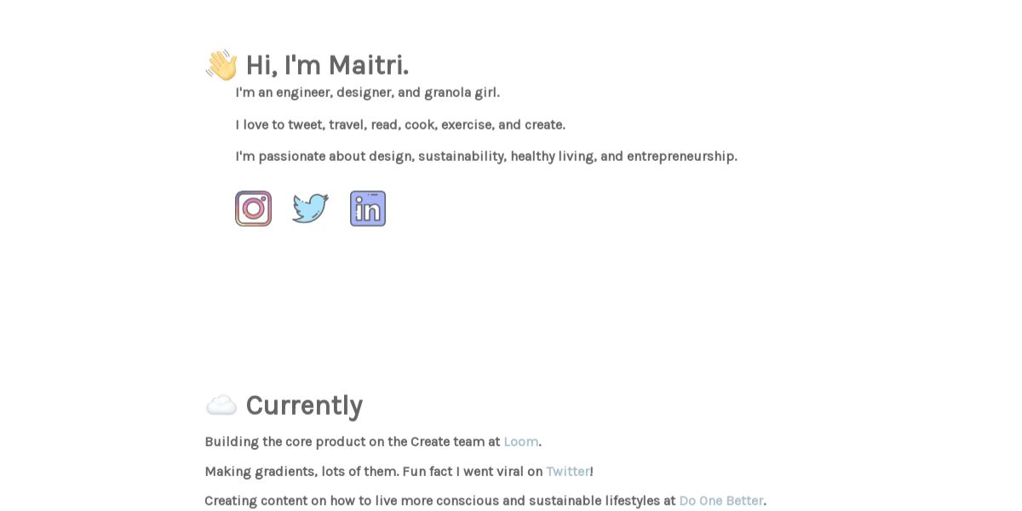Select the "Hi, I'm Maitri." heading
This screenshot has width=1022, height=511.
point(327,65)
